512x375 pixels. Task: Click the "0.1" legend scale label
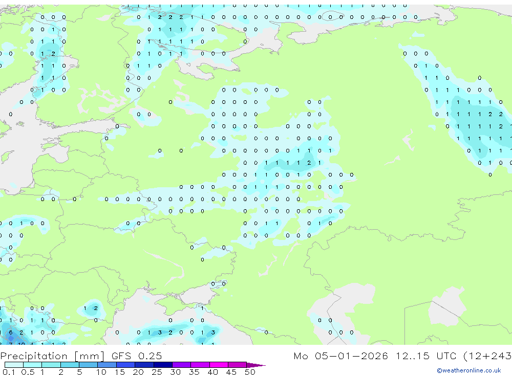pos(9,372)
